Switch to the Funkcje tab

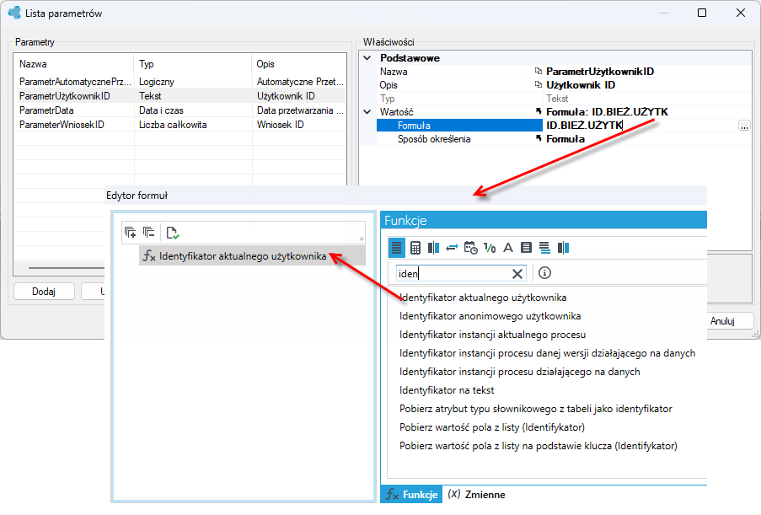click(411, 494)
